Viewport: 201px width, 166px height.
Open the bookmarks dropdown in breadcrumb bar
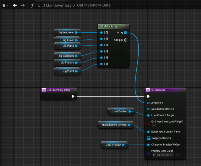point(5,5)
